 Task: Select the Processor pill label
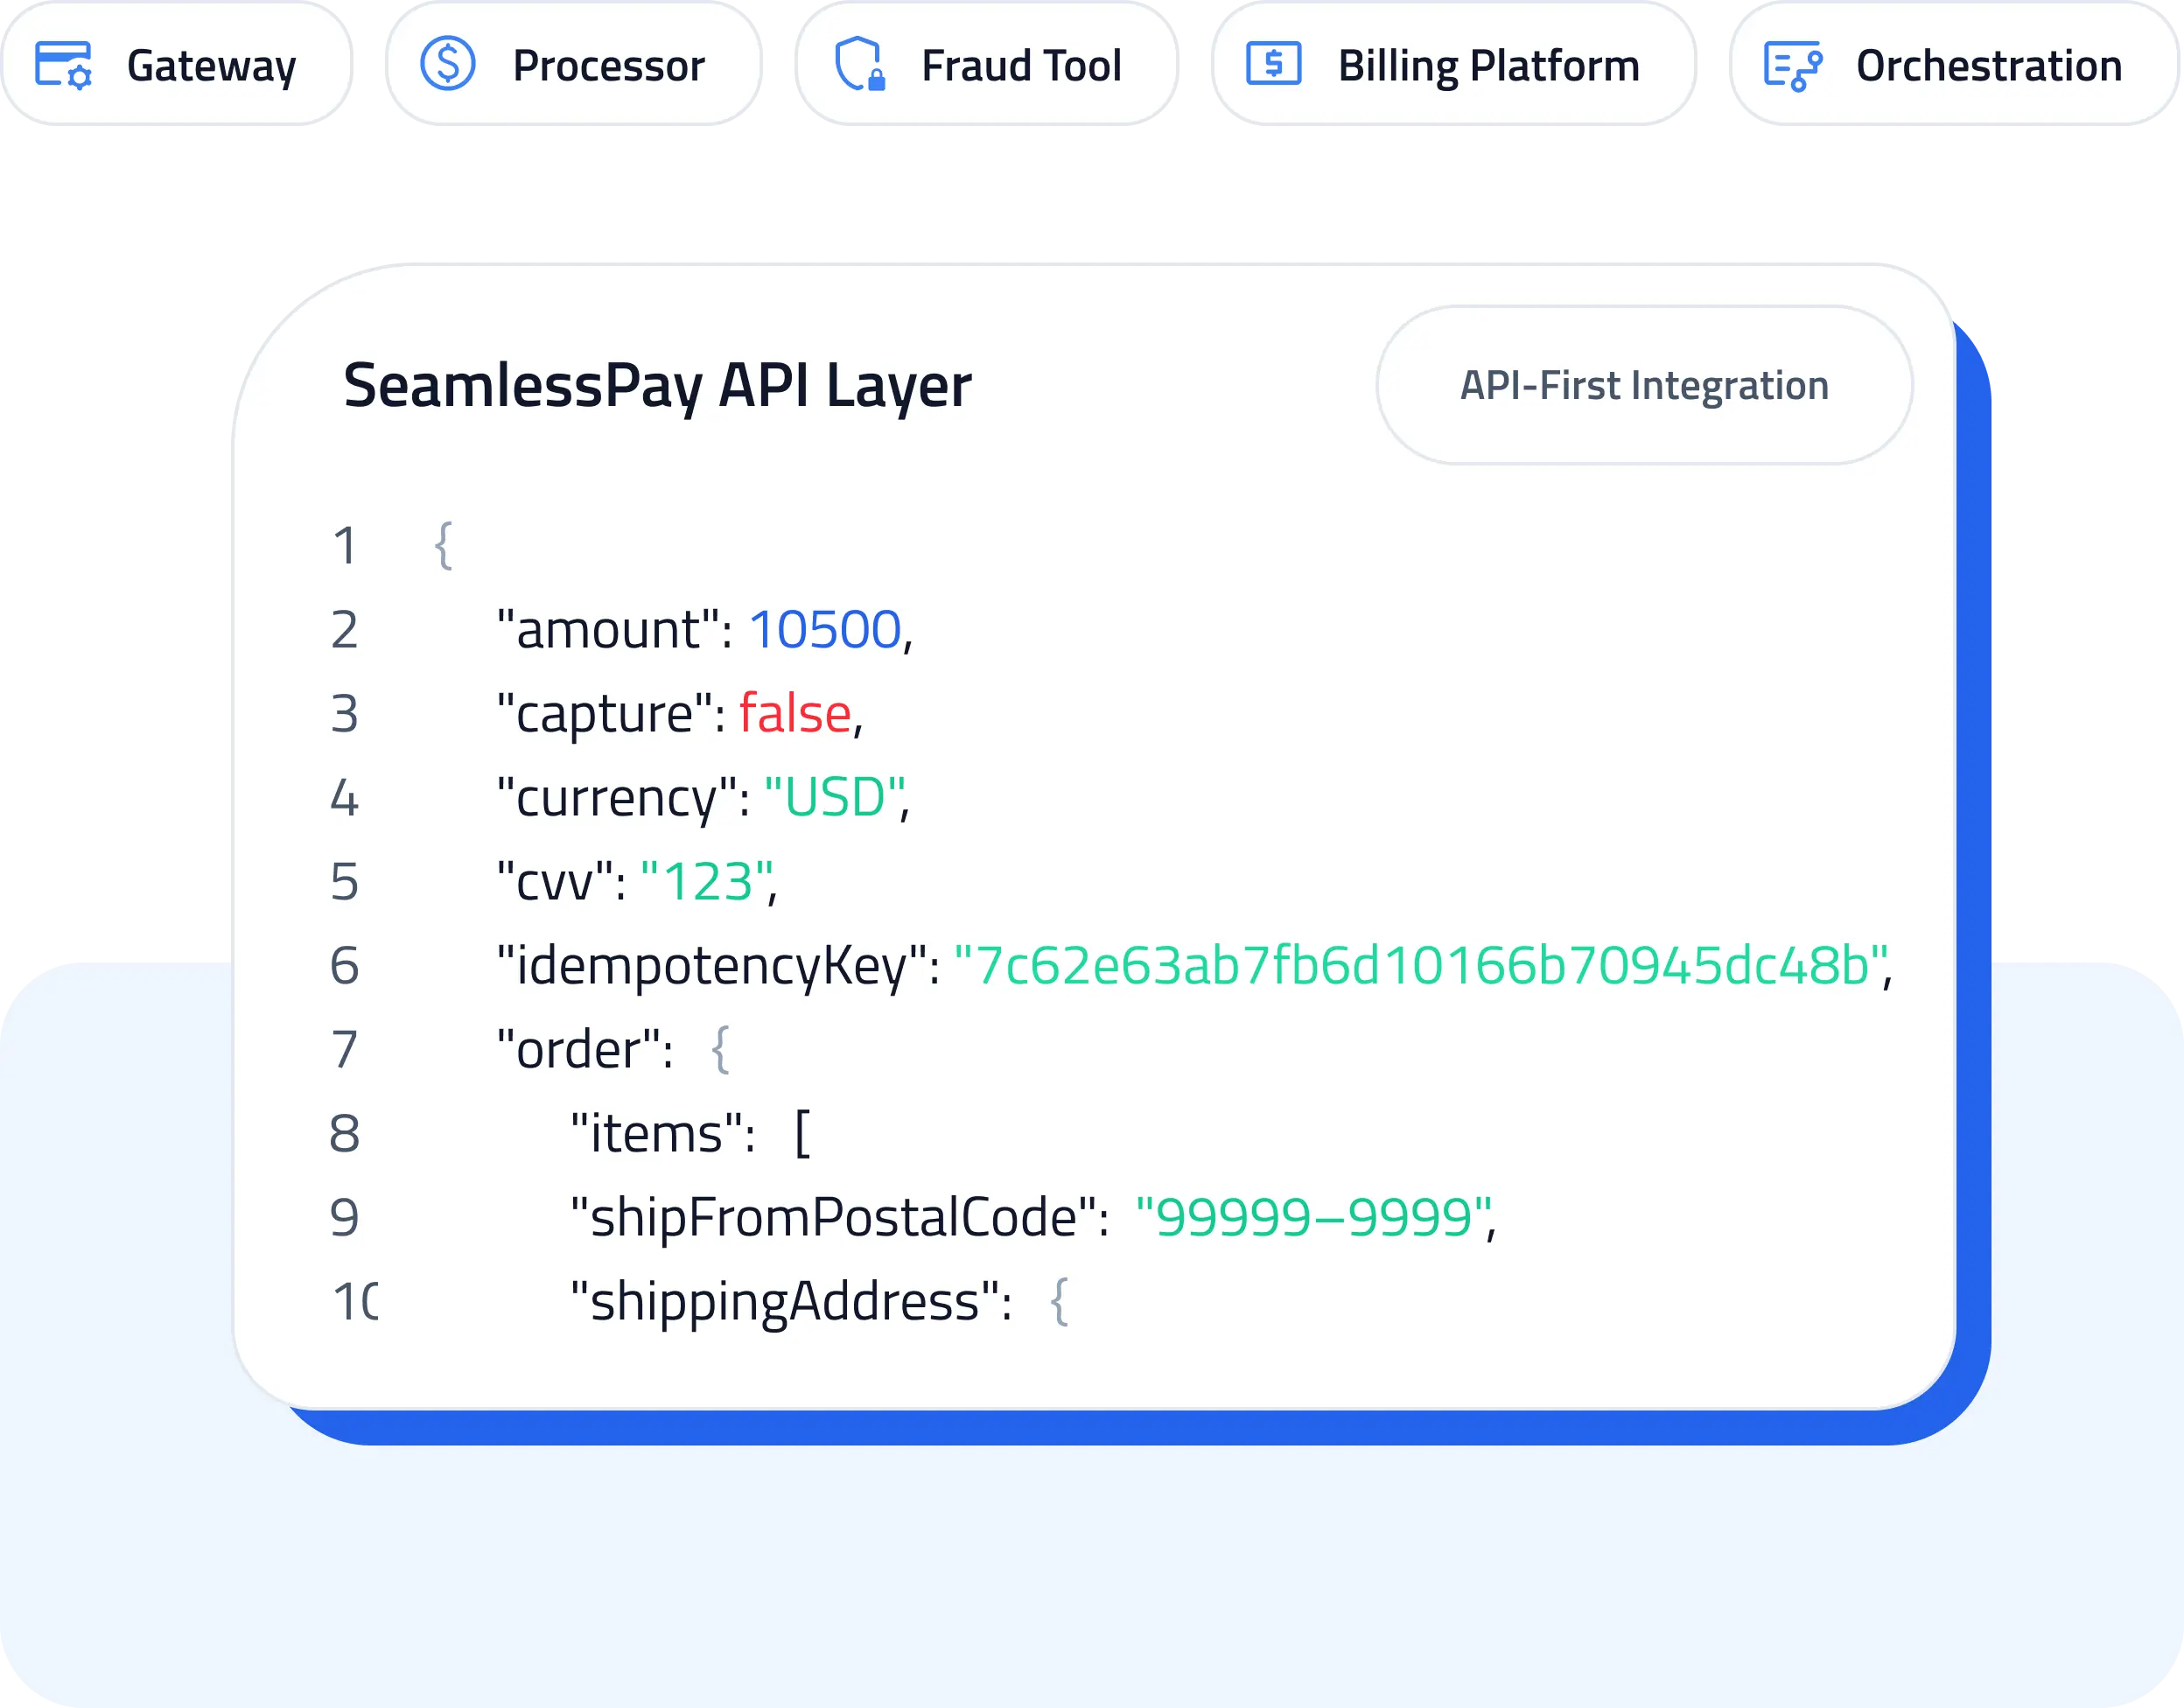point(608,66)
